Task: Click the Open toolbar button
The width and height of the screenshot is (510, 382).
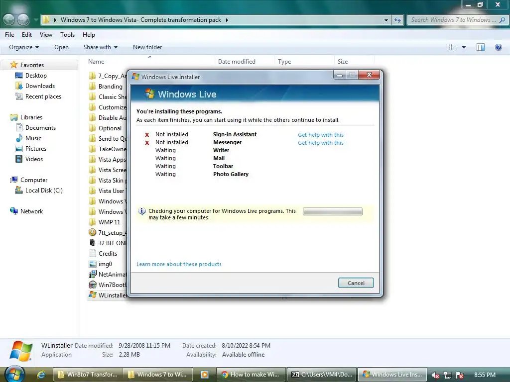Action: tap(61, 47)
